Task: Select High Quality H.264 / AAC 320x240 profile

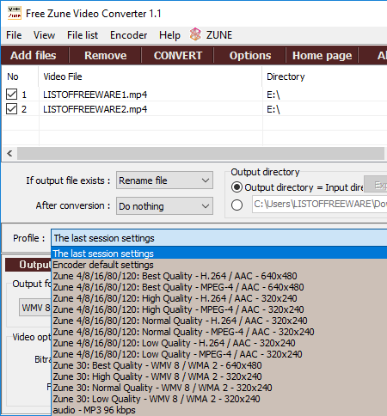Action: [219, 298]
